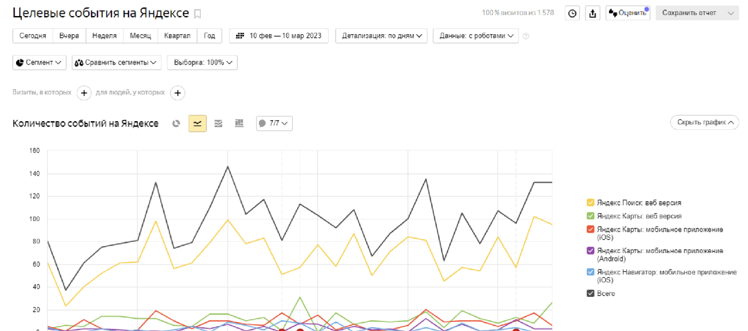The image size is (748, 331).
Task: Open report history clock icon
Action: [x=573, y=13]
